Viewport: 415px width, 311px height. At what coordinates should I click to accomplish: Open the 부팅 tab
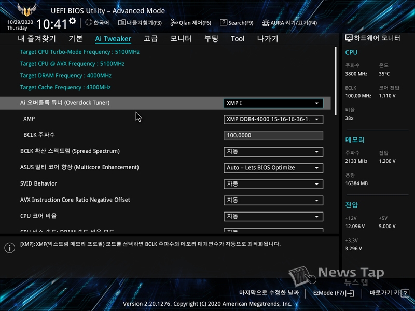coord(211,39)
